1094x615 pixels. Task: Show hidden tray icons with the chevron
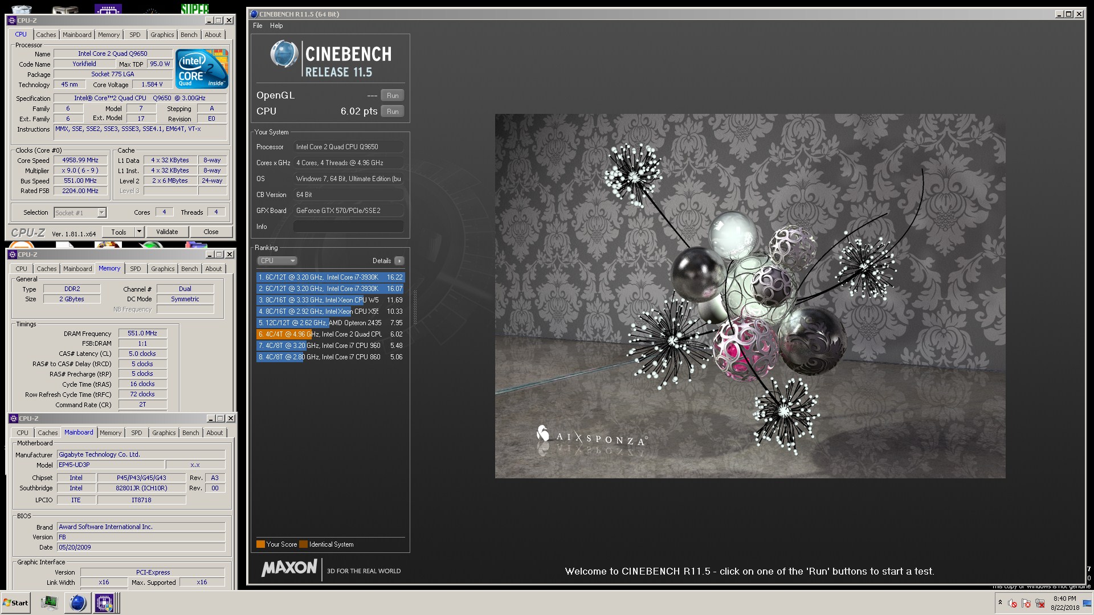click(x=1000, y=602)
